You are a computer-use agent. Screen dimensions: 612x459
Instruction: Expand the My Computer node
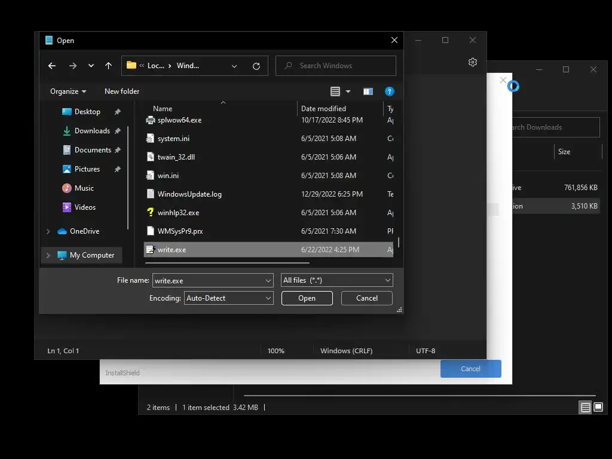click(48, 255)
